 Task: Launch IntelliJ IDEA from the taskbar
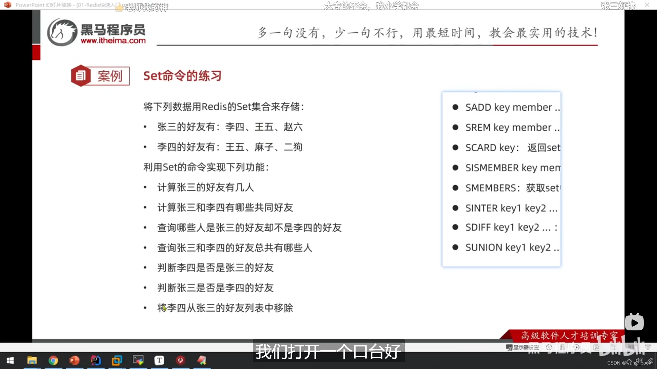pos(96,360)
